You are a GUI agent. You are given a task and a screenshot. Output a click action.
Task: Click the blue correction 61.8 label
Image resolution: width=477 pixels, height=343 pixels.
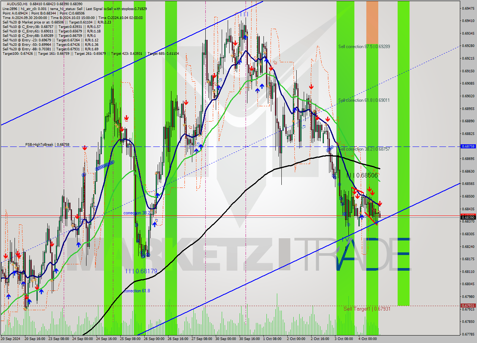pos(137,291)
